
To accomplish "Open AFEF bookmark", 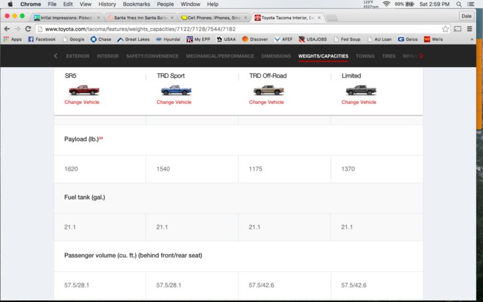I will tap(283, 39).
